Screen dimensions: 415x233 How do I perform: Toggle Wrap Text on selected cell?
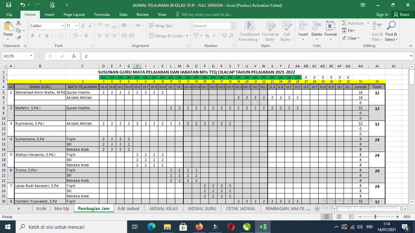[x=161, y=26]
